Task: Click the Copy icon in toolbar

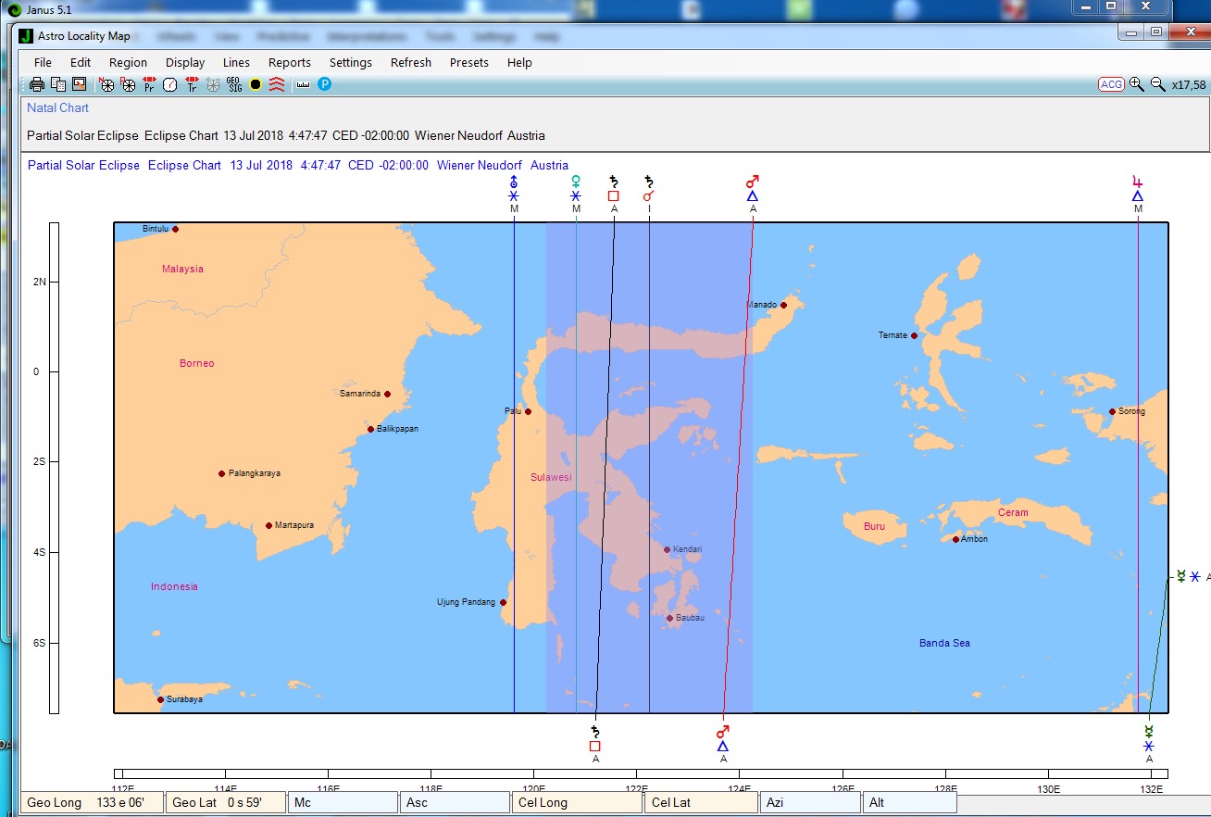Action: [x=58, y=85]
